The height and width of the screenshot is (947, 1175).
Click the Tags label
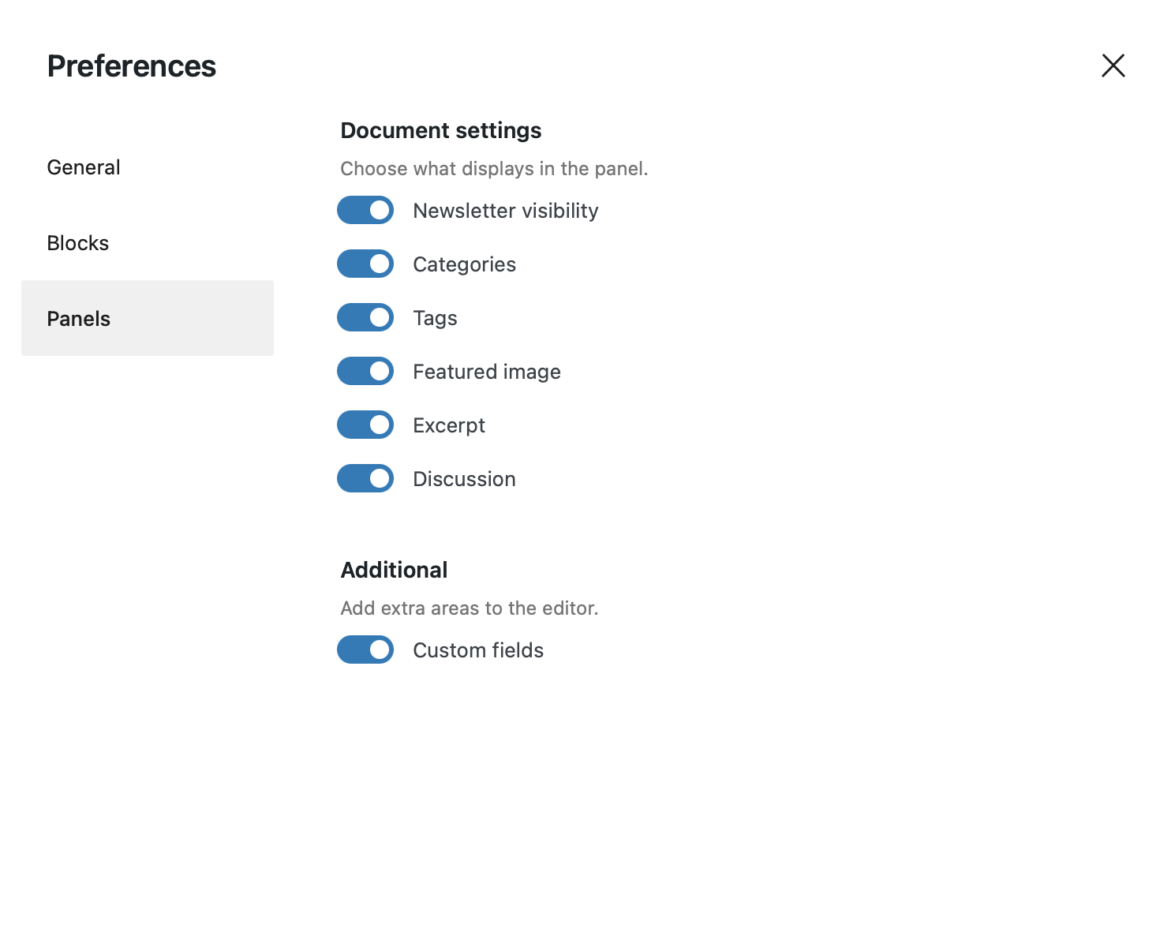[435, 317]
